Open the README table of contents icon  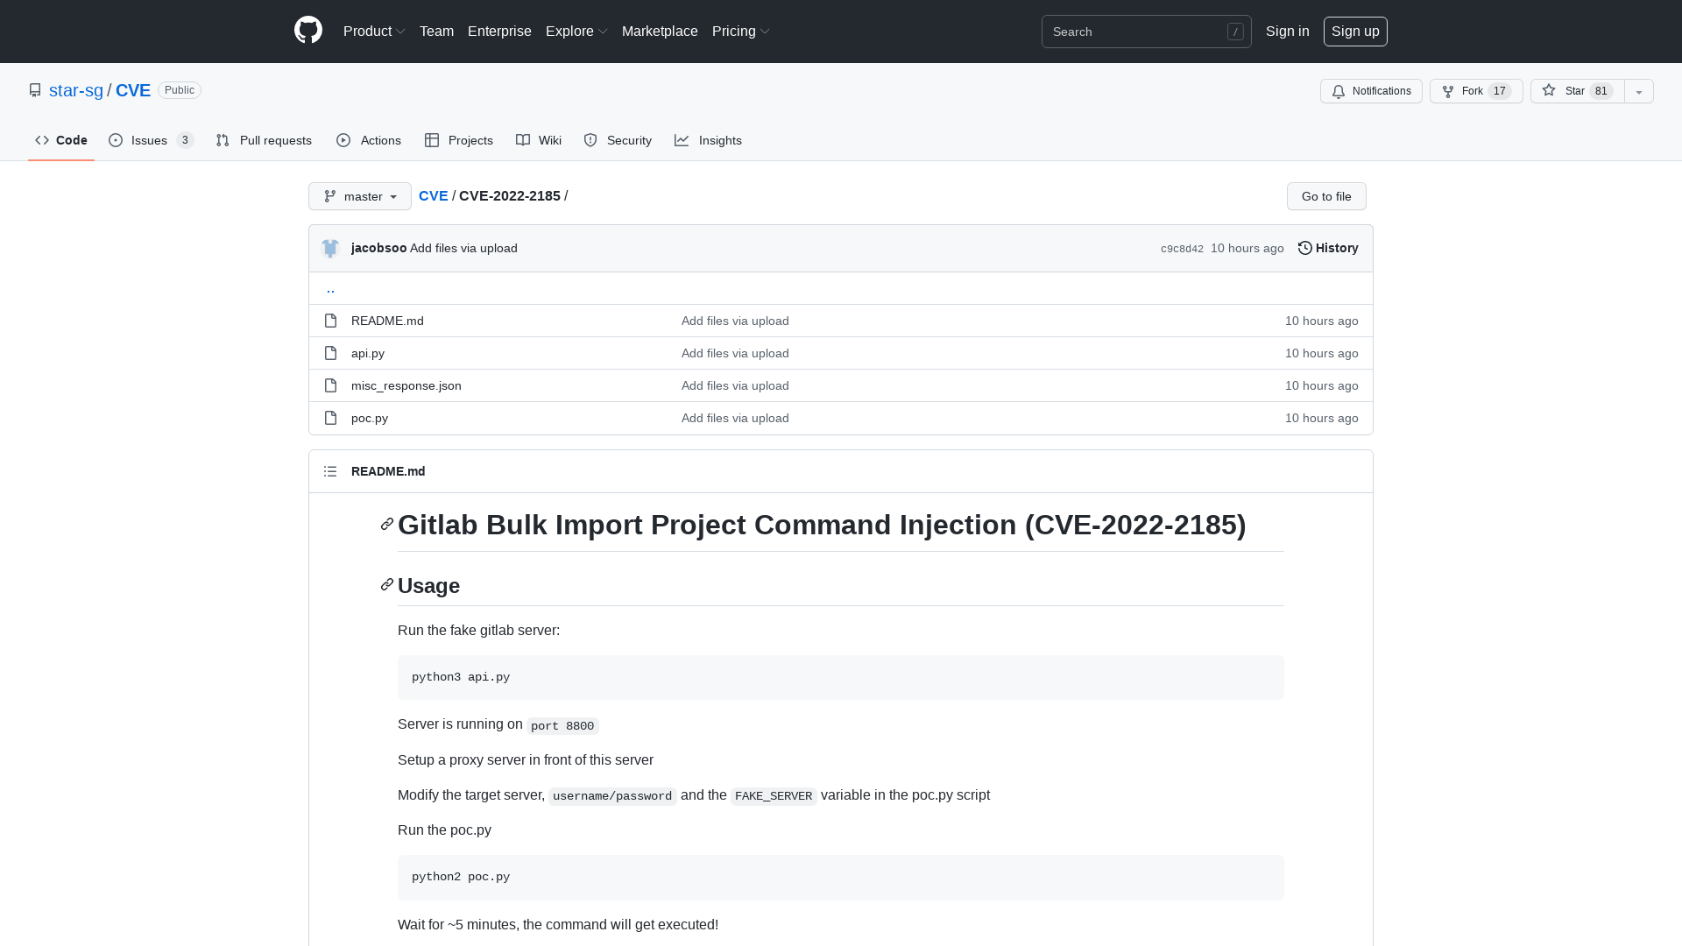point(330,471)
